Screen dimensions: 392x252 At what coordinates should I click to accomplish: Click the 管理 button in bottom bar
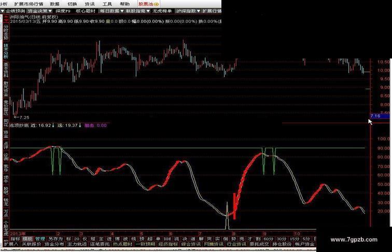click(x=40, y=239)
